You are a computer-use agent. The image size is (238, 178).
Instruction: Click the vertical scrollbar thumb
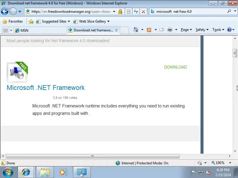[x=235, y=53]
